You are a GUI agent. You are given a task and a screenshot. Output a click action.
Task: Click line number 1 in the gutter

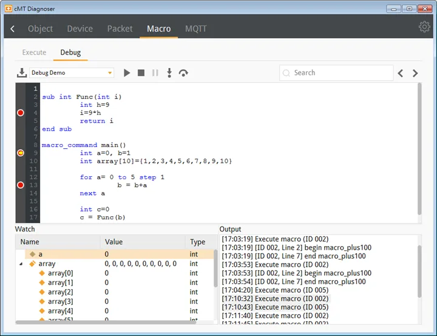[x=35, y=89]
